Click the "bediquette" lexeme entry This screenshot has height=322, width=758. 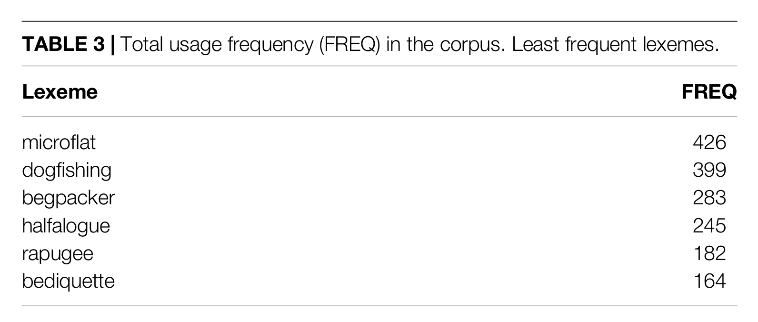68,281
